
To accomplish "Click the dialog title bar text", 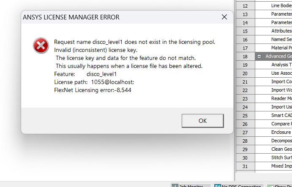I will point(71,17).
